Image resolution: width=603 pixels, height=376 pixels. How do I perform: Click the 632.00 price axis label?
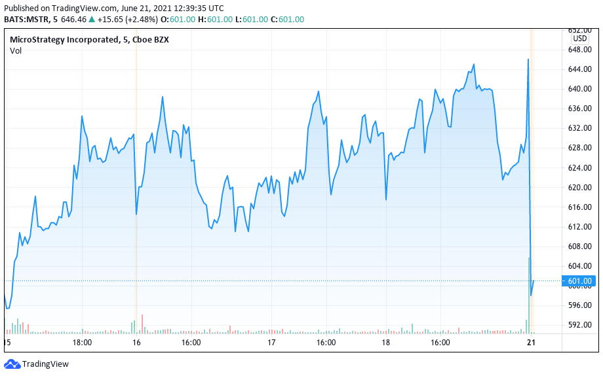[x=579, y=128]
